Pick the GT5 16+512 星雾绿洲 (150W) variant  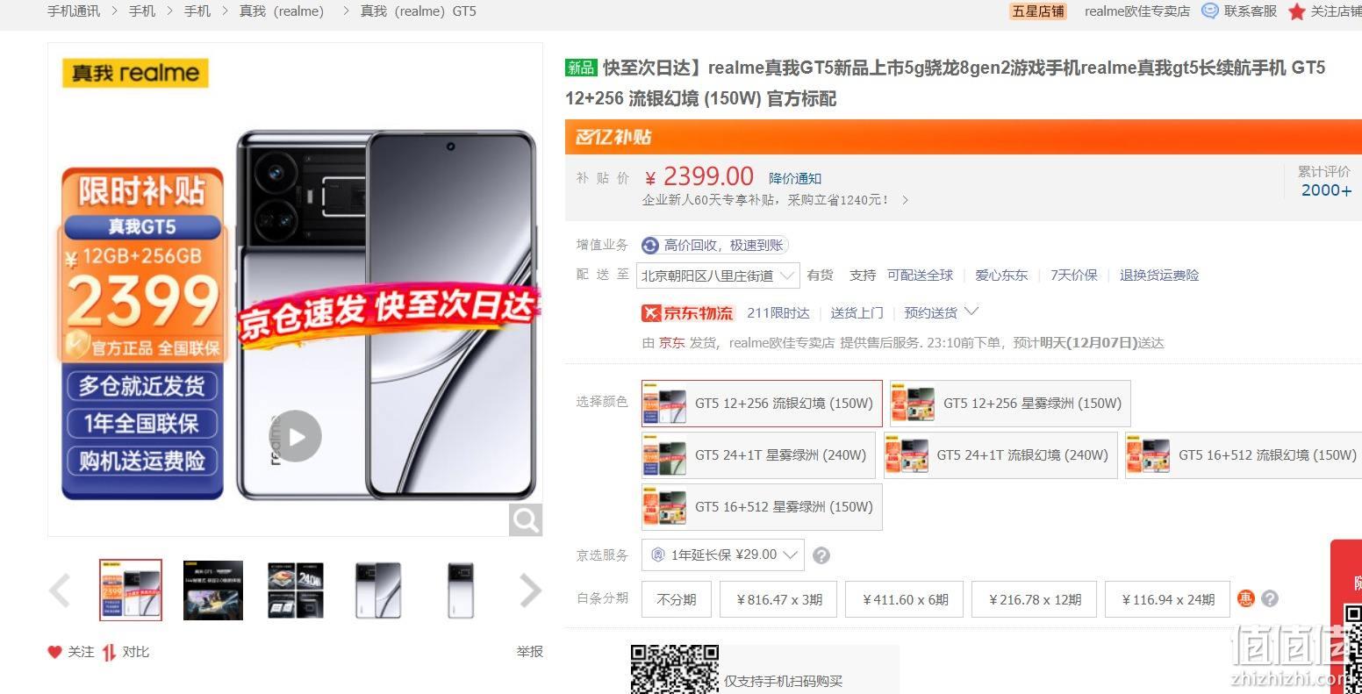tap(762, 507)
